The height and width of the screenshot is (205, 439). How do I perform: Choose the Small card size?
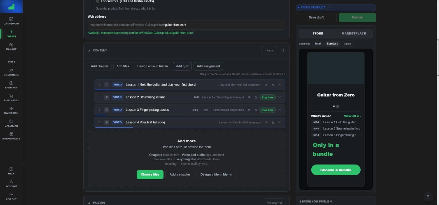[x=318, y=44]
